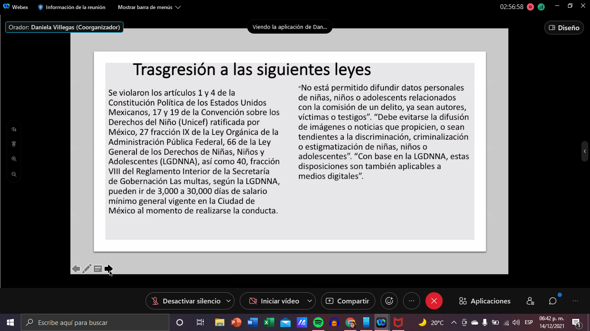Select the Webex annotate scribble tool
The width and height of the screenshot is (590, 331).
[x=14, y=129]
